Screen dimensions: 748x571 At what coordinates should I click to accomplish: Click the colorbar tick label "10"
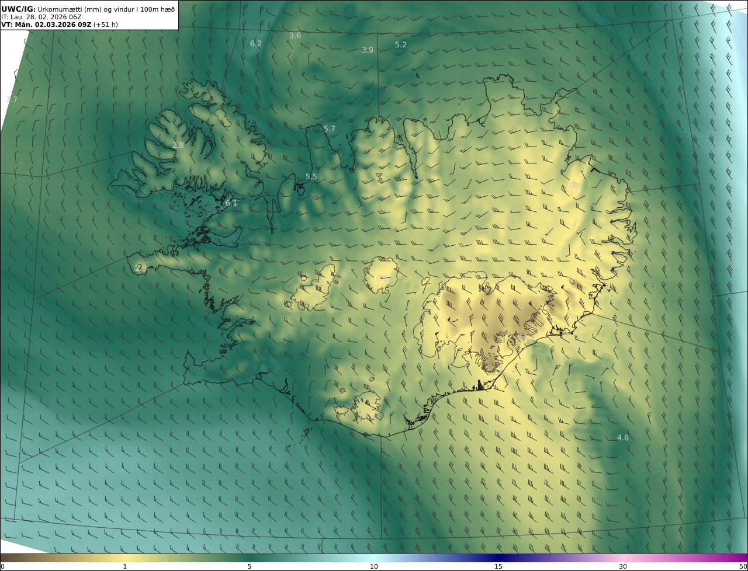(x=374, y=566)
